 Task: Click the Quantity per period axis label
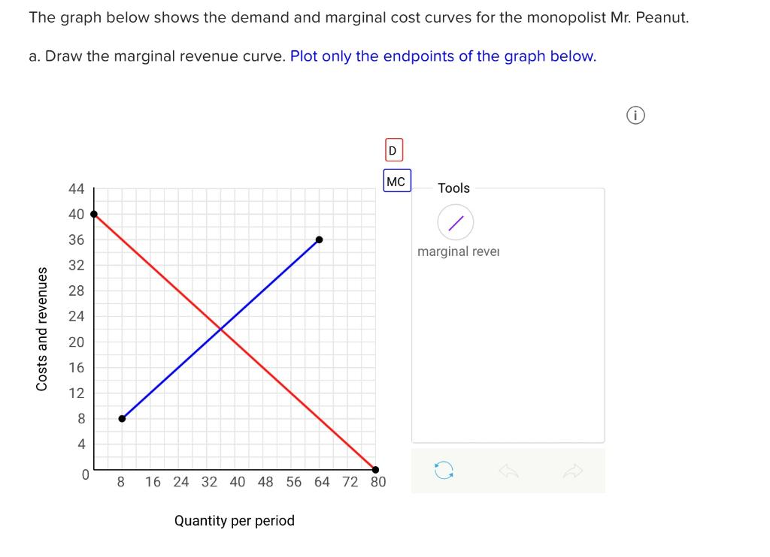pyautogui.click(x=234, y=520)
